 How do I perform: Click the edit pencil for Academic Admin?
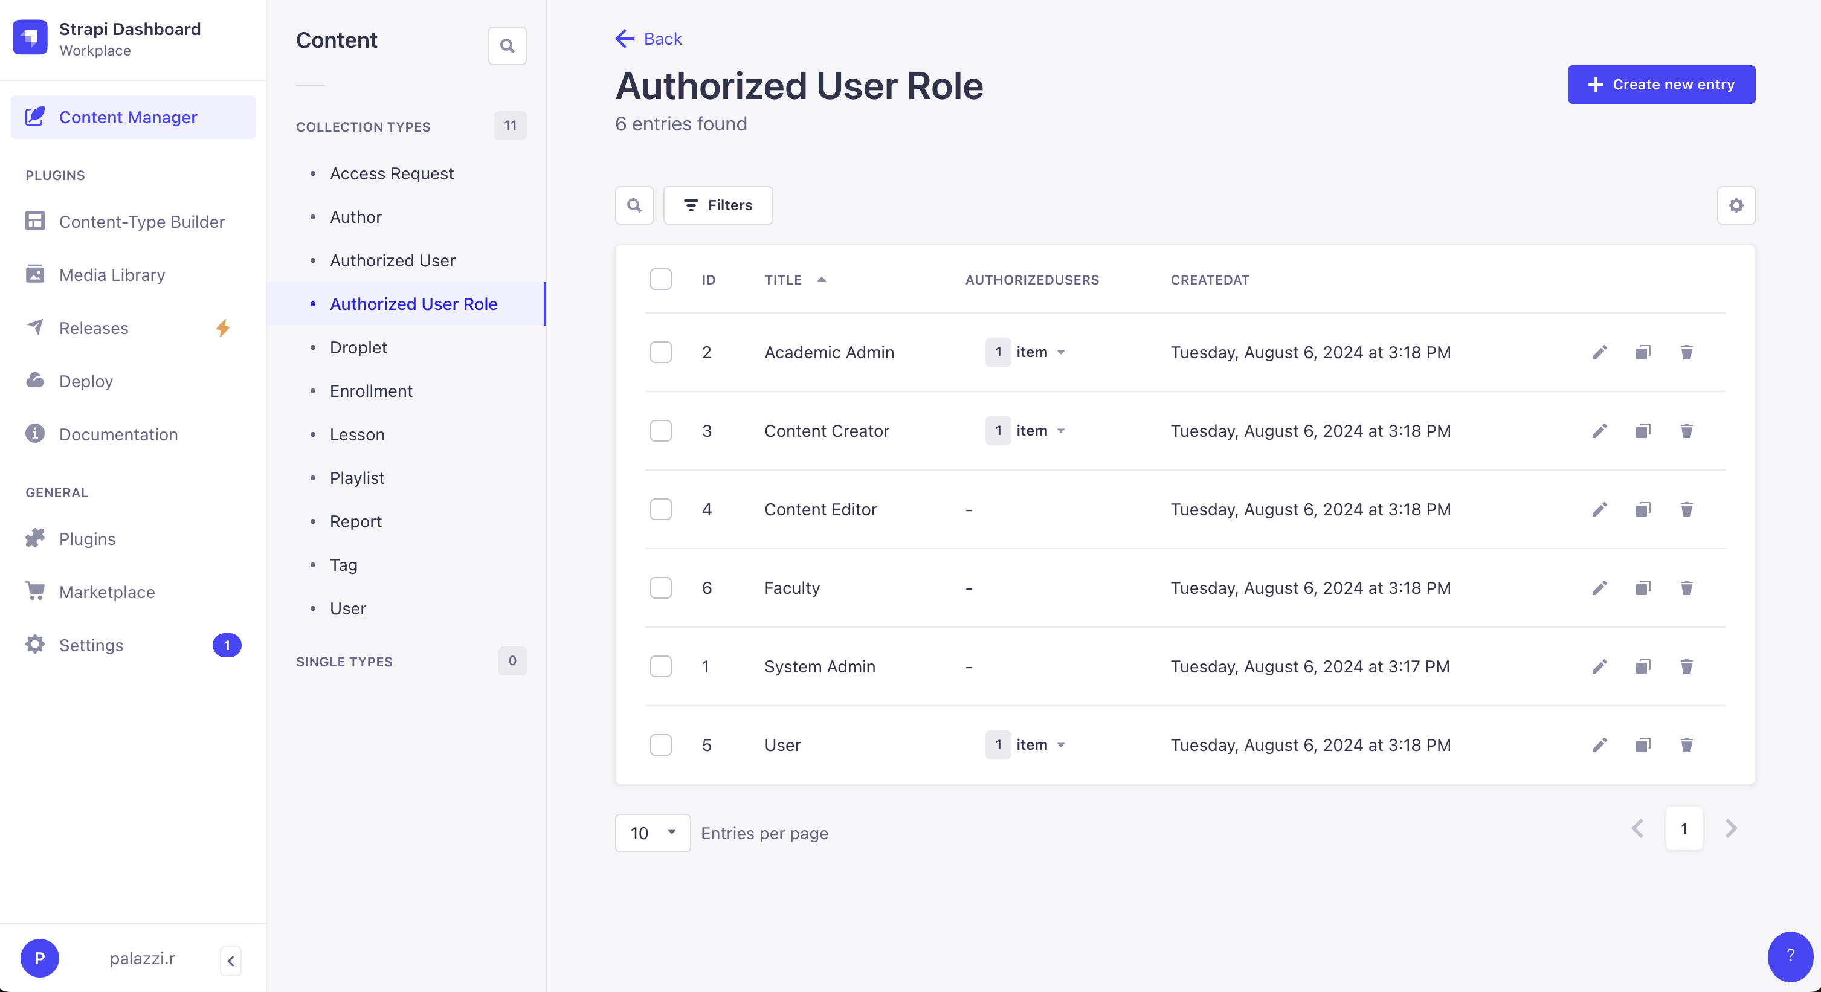[1599, 352]
